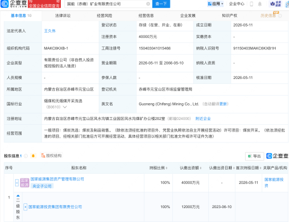The width and height of the screenshot is (289, 222).
Task: Open the mobile phone icon in header
Action: tap(251, 4)
